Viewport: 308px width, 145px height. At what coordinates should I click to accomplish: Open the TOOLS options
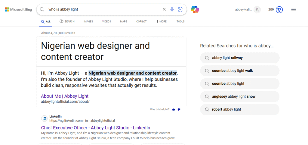click(x=180, y=22)
